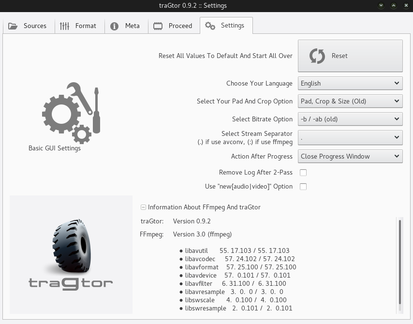Viewport: 413px width, 324px height.
Task: Open the bitrate option dropdown -b / -ab (old)
Action: 350,119
